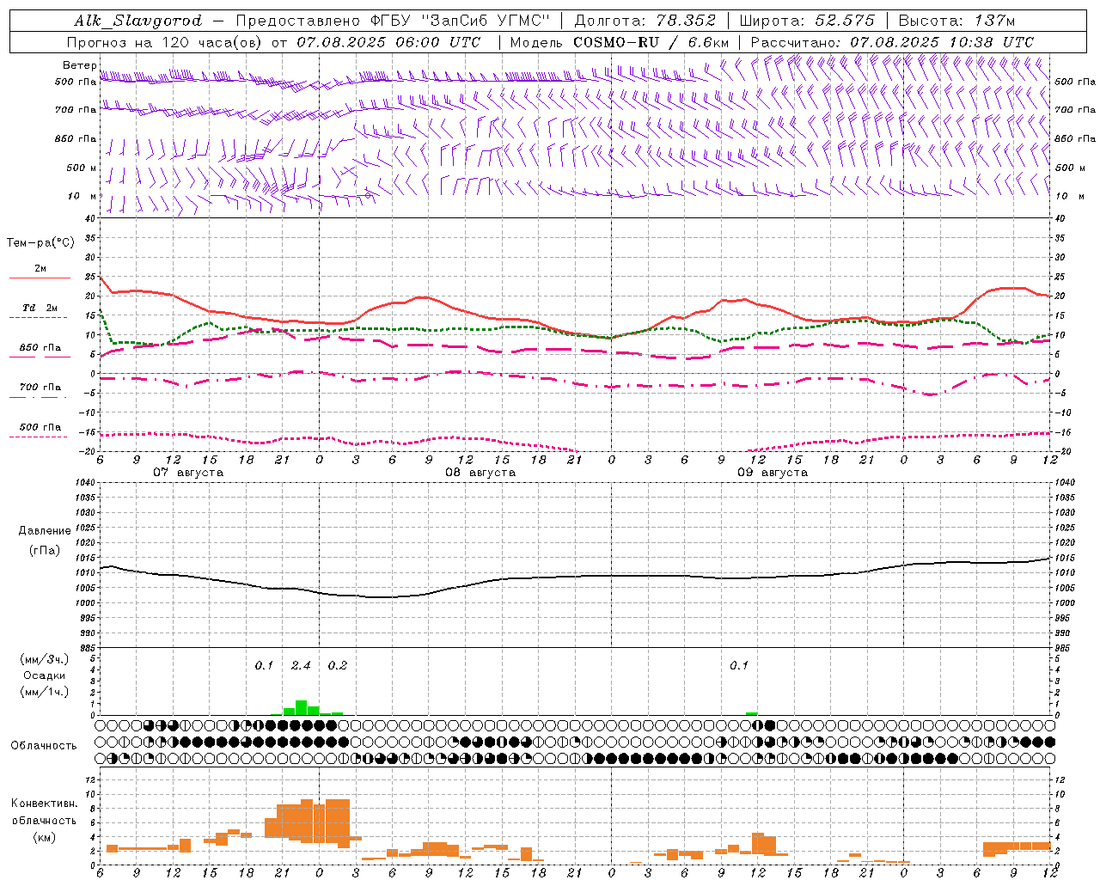Click the "Ветер" wind panel label

(x=79, y=65)
